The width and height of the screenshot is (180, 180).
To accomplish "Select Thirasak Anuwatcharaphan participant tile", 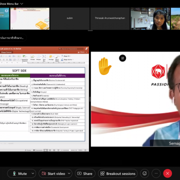I will (110, 18).
